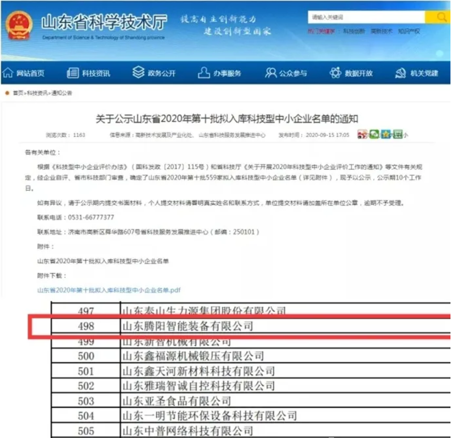This screenshot has width=456, height=438.
Task: Select 山东亚圣食品有限公司 in the table
Action: click(177, 401)
